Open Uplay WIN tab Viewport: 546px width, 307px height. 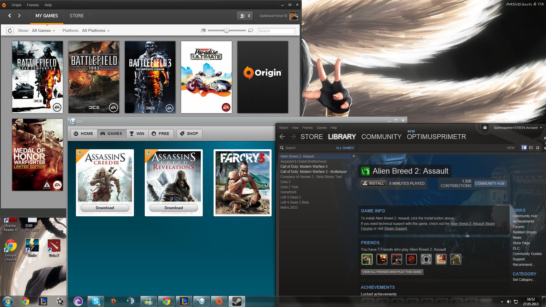pos(137,134)
